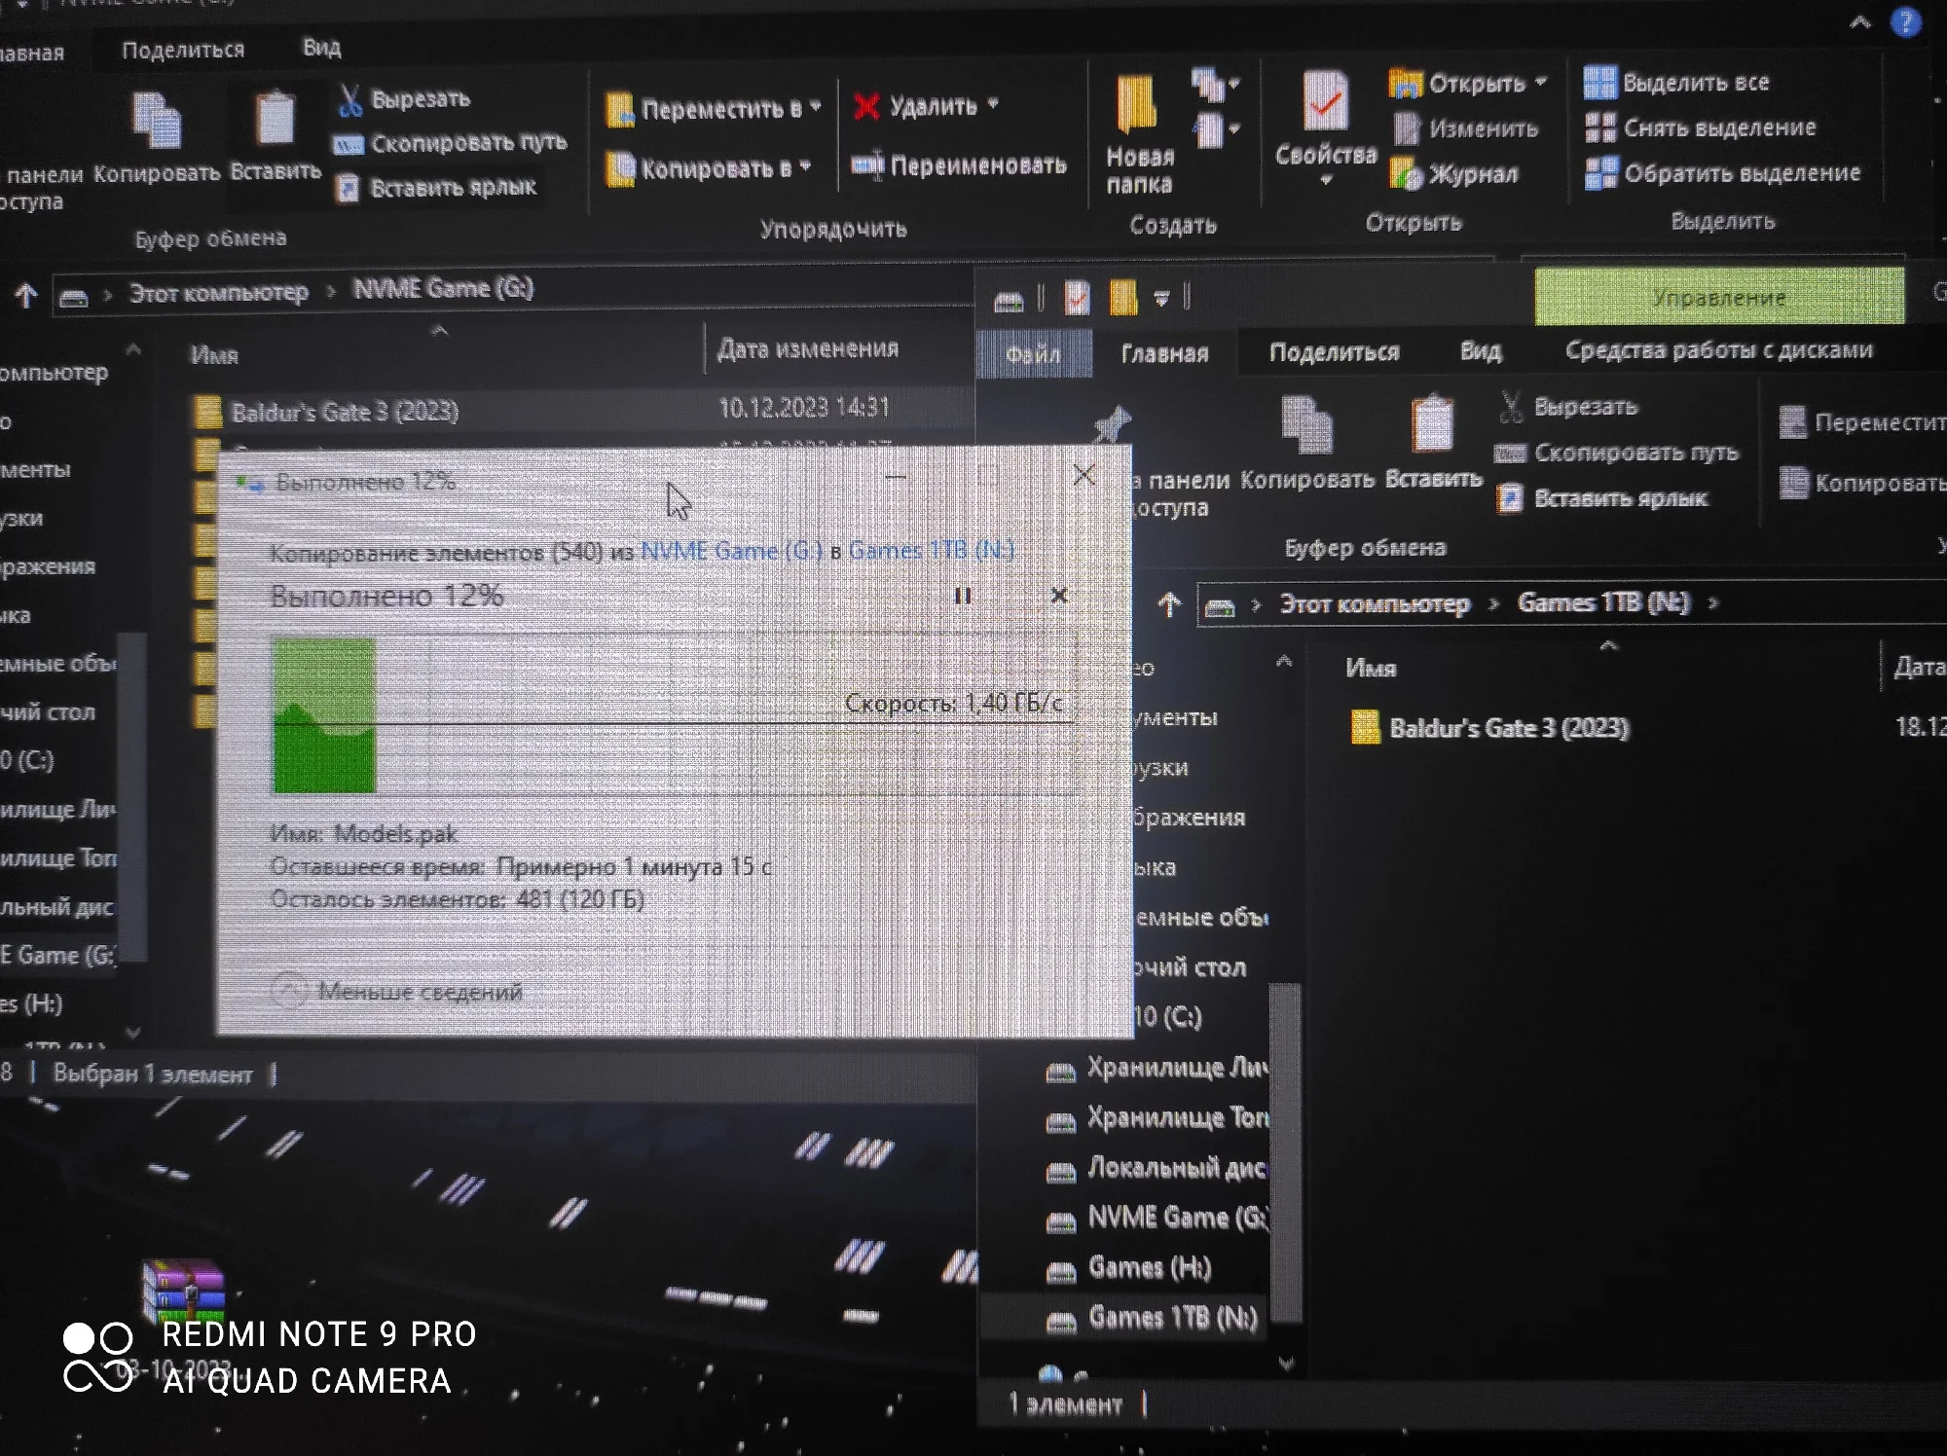1947x1456 pixels.
Task: Expand the Open (Открыть) dropdown arrow
Action: point(1541,83)
